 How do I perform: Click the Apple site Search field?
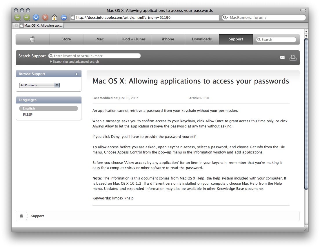point(276,40)
